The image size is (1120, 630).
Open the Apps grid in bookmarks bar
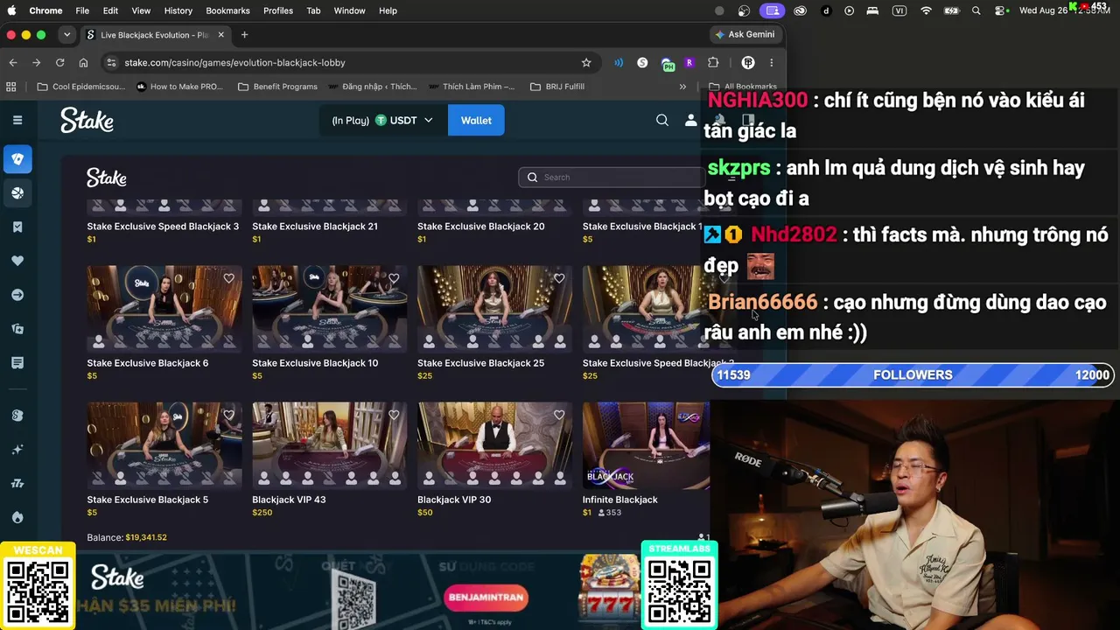click(11, 87)
